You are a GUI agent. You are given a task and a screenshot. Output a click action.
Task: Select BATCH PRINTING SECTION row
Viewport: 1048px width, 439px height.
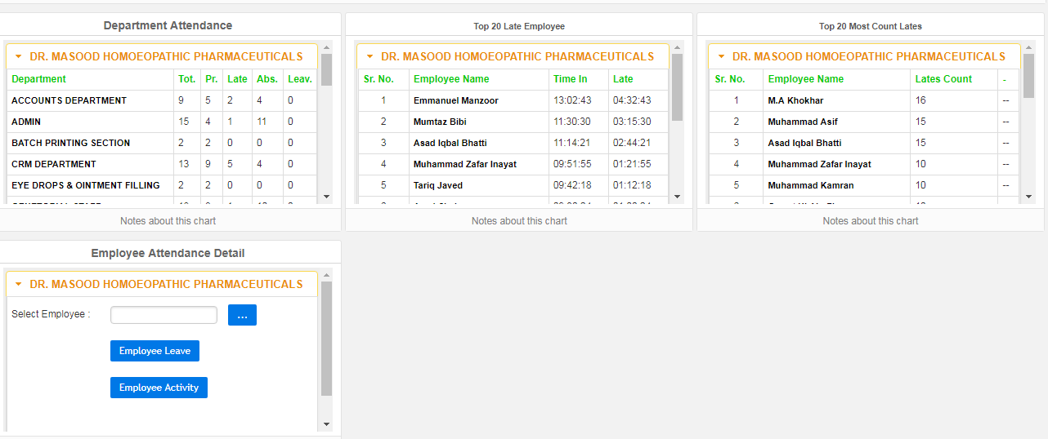162,143
